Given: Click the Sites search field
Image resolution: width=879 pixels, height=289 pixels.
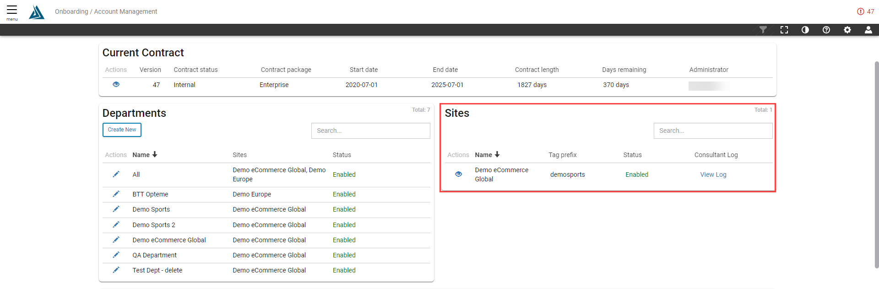Looking at the screenshot, I should pos(712,131).
